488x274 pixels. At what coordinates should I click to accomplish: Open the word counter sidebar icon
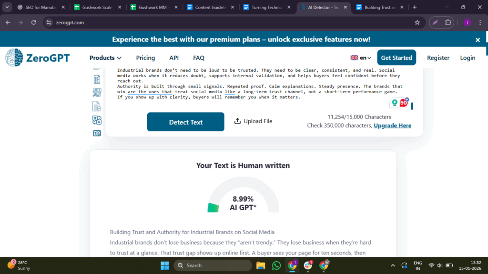pos(97,133)
